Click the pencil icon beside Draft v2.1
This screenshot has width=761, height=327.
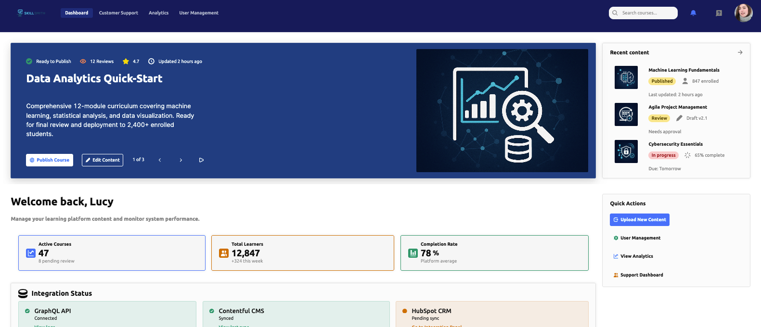[679, 118]
